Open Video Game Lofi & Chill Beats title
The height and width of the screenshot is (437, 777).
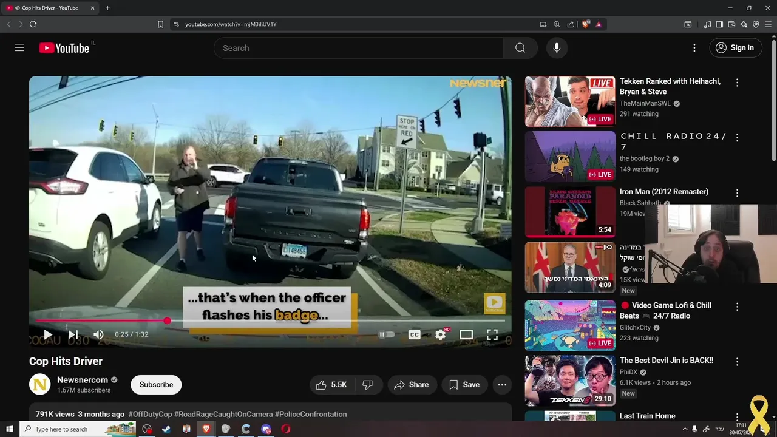pos(665,311)
